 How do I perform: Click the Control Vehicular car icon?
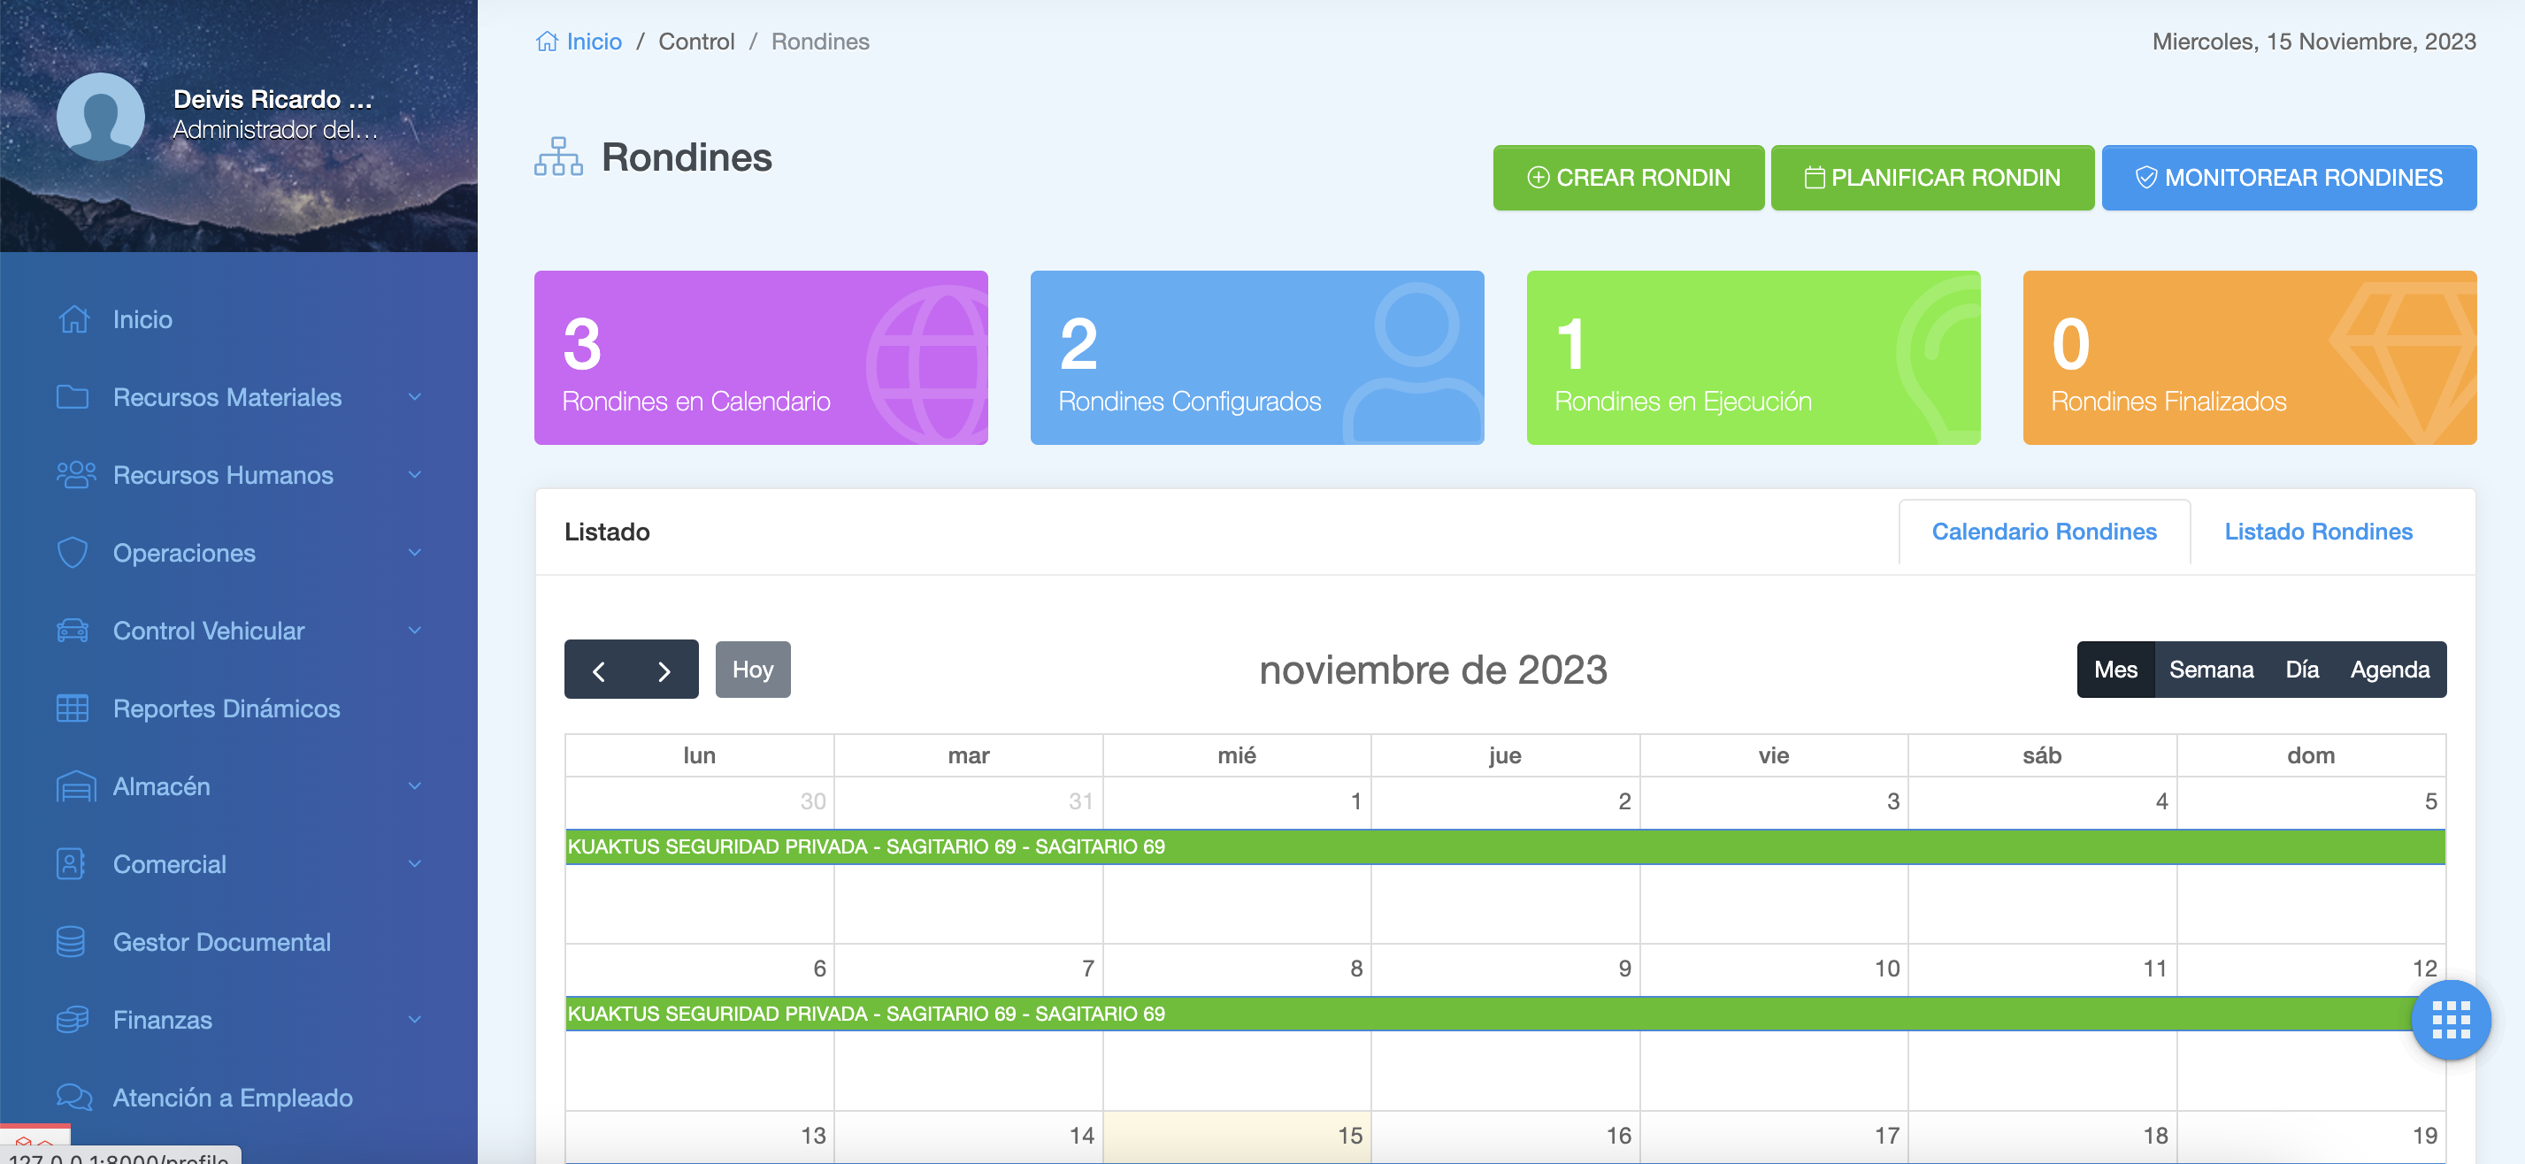(73, 631)
